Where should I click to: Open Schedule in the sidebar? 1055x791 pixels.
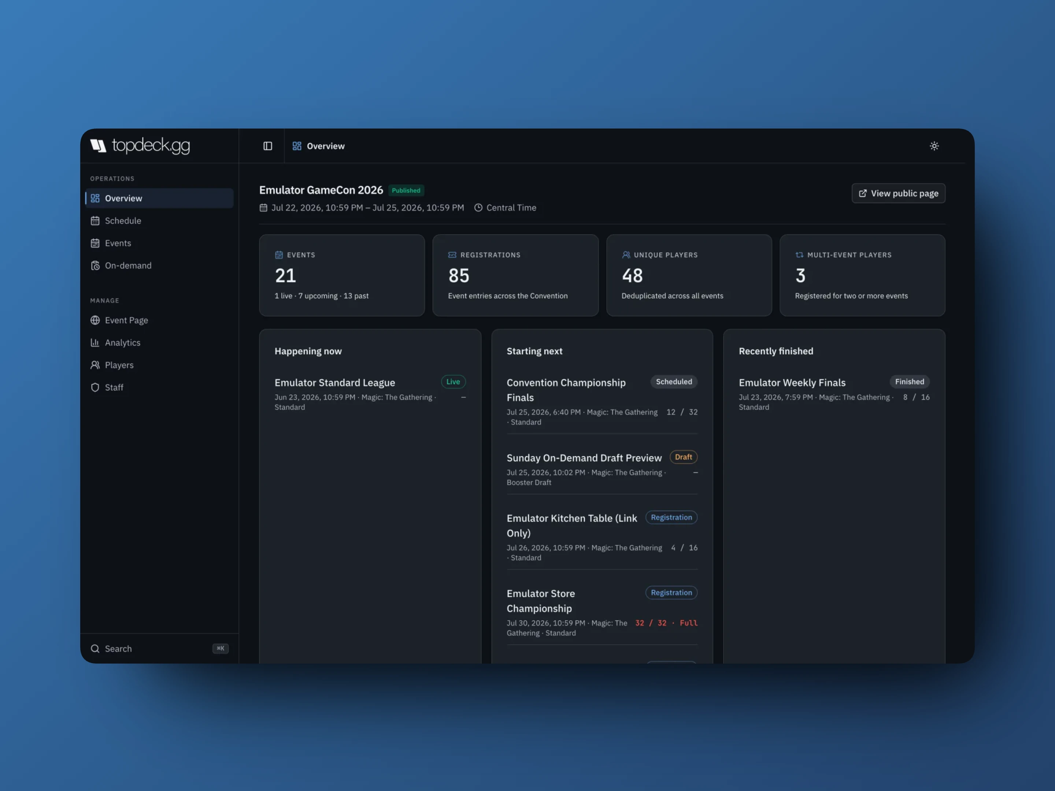(x=159, y=221)
